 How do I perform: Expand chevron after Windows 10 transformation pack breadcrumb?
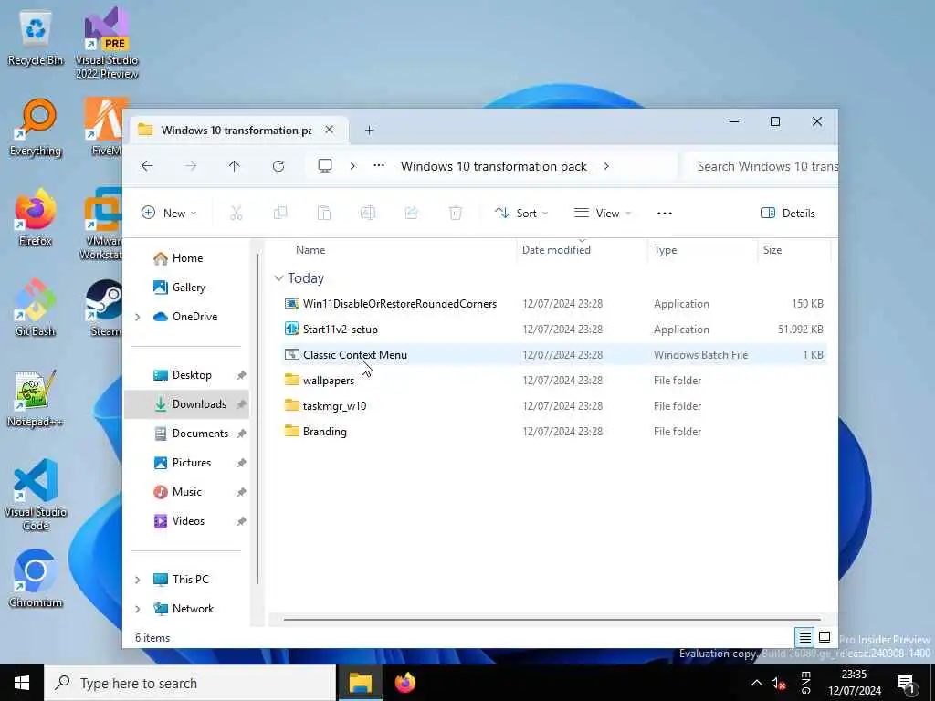606,166
